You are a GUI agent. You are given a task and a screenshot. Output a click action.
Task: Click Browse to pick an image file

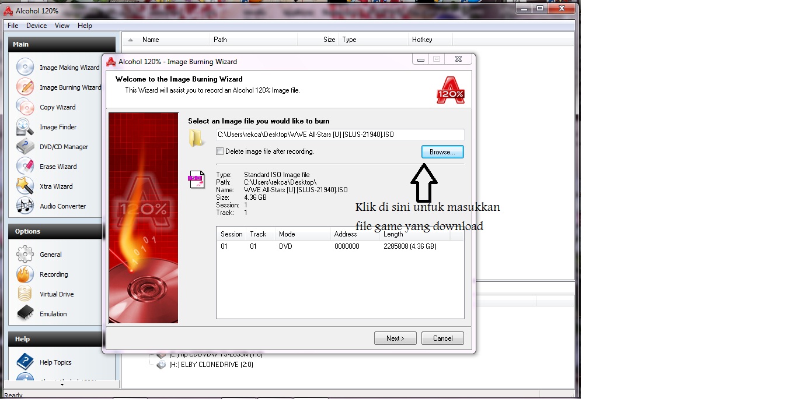click(442, 152)
